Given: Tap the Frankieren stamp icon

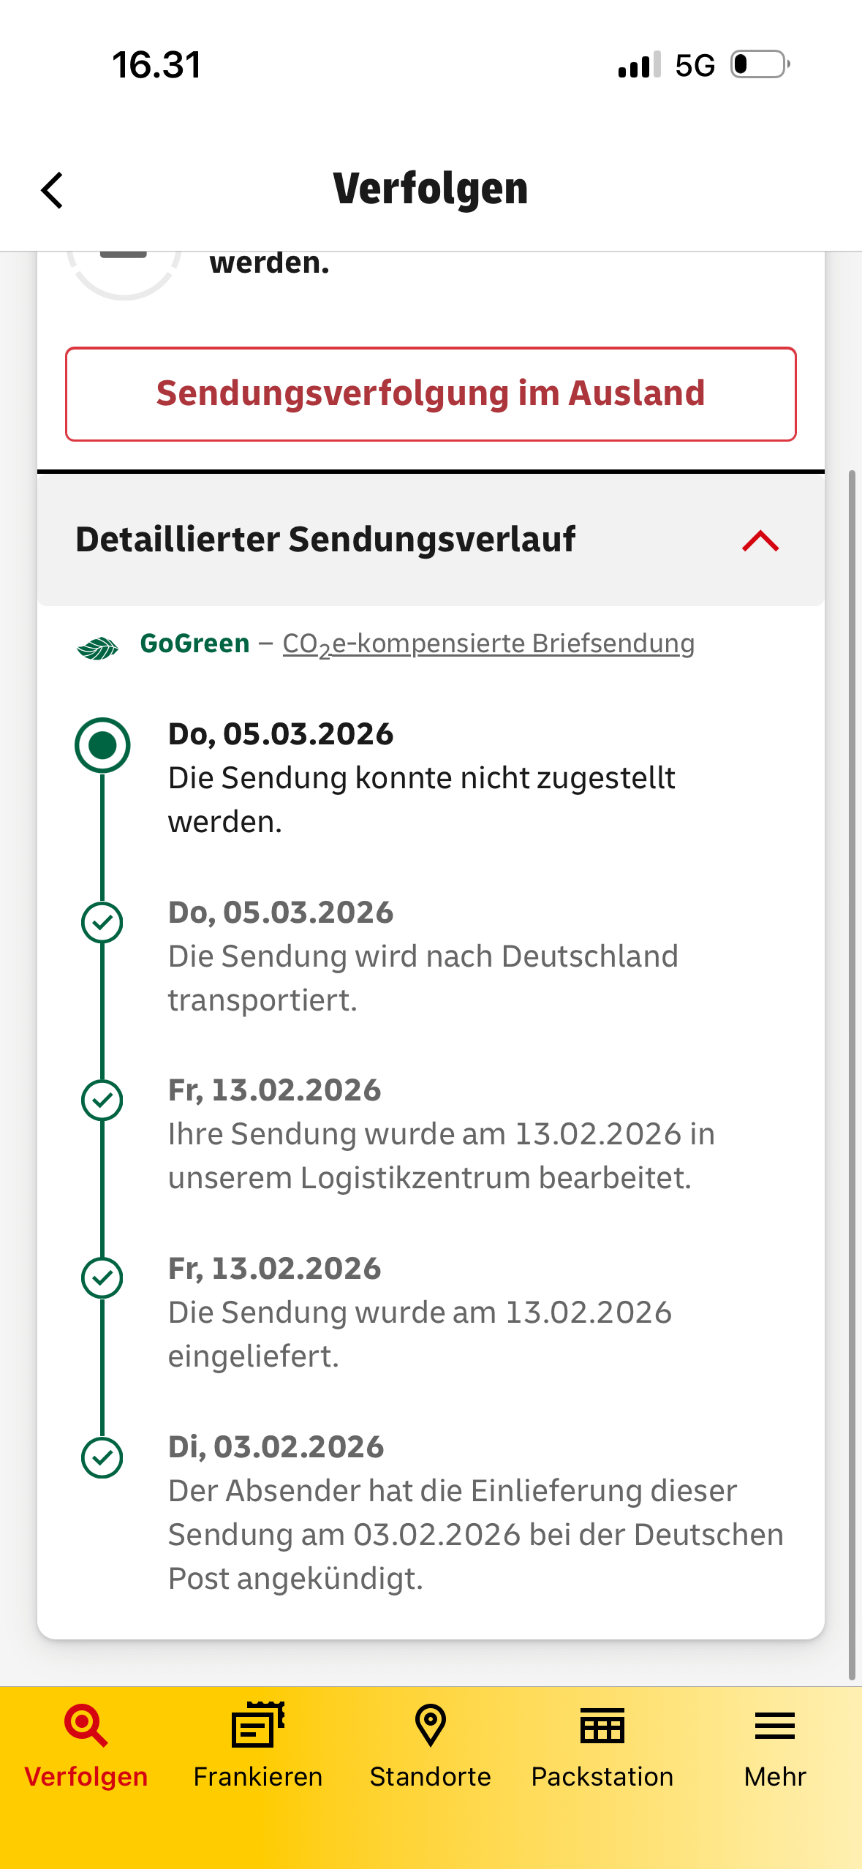Looking at the screenshot, I should [x=258, y=1726].
